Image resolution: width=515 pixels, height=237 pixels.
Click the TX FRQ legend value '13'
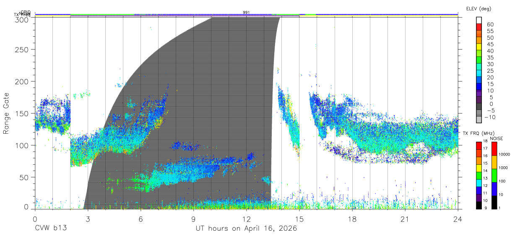click(485, 178)
